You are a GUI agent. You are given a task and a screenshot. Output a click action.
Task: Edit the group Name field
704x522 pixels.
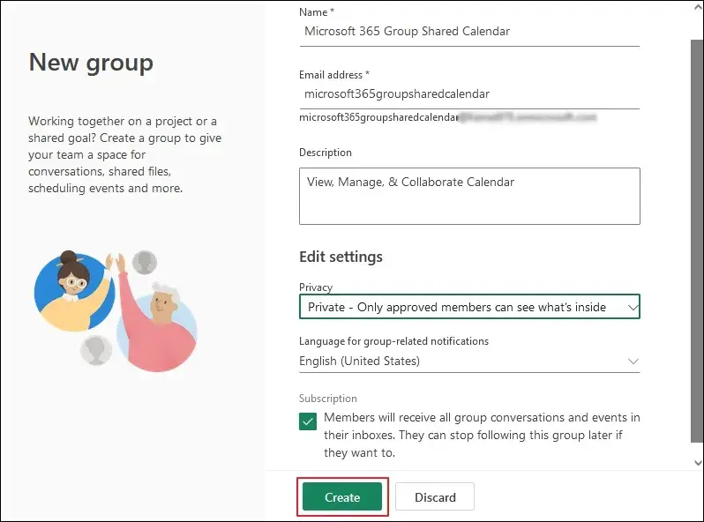click(469, 32)
